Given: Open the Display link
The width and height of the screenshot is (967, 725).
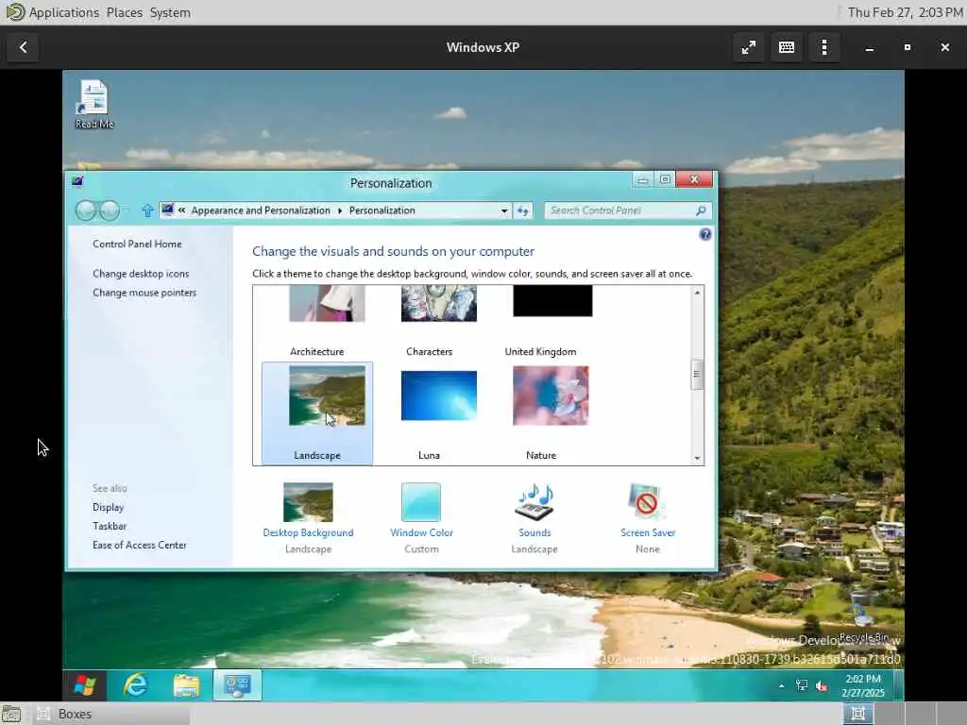Looking at the screenshot, I should (x=108, y=507).
